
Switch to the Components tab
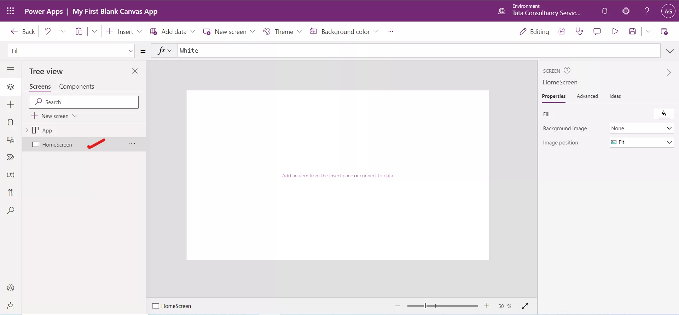click(76, 87)
